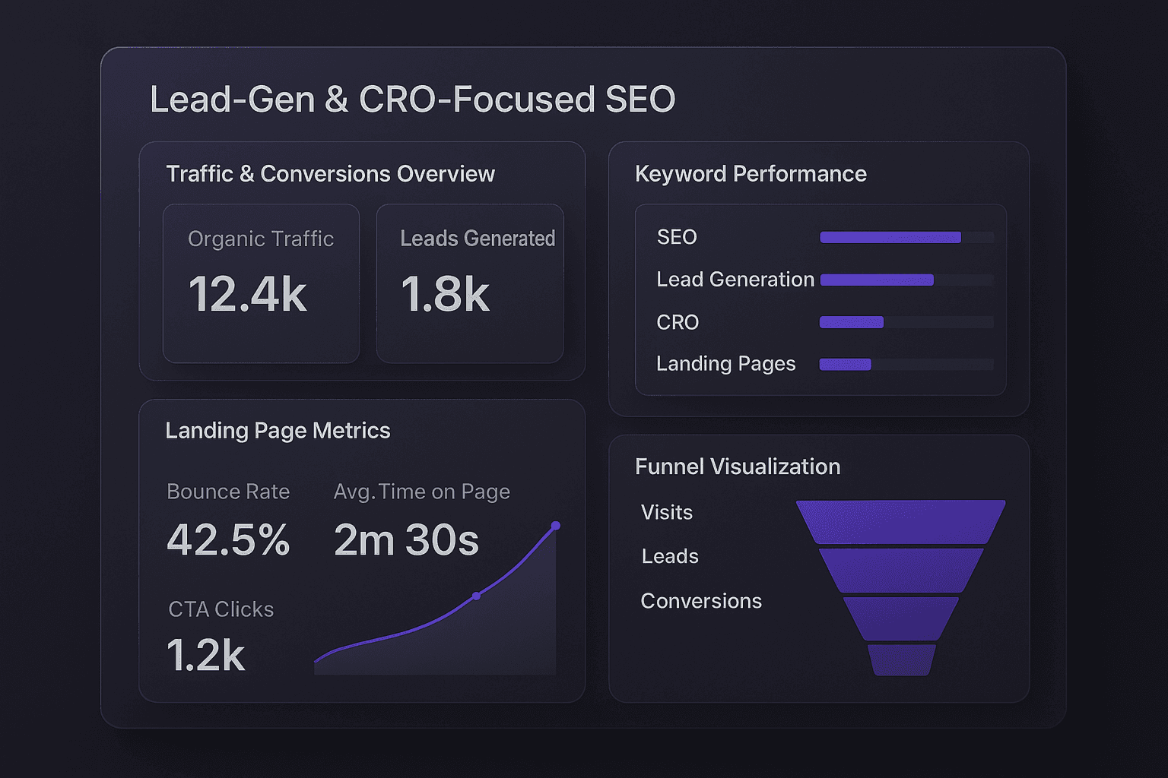Open the Organic Traffic card
The width and height of the screenshot is (1168, 778).
pyautogui.click(x=261, y=283)
